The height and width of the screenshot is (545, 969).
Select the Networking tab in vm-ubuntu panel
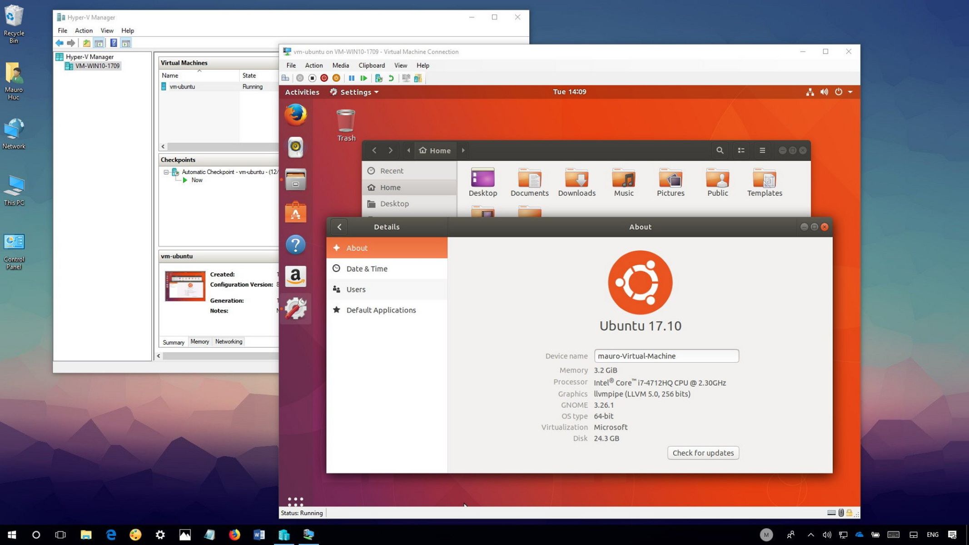click(228, 341)
